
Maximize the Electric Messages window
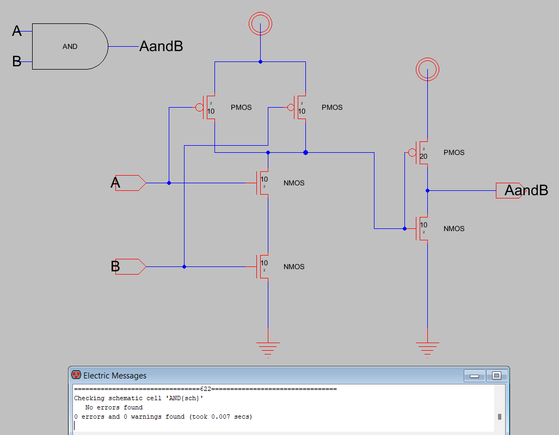[x=496, y=376]
